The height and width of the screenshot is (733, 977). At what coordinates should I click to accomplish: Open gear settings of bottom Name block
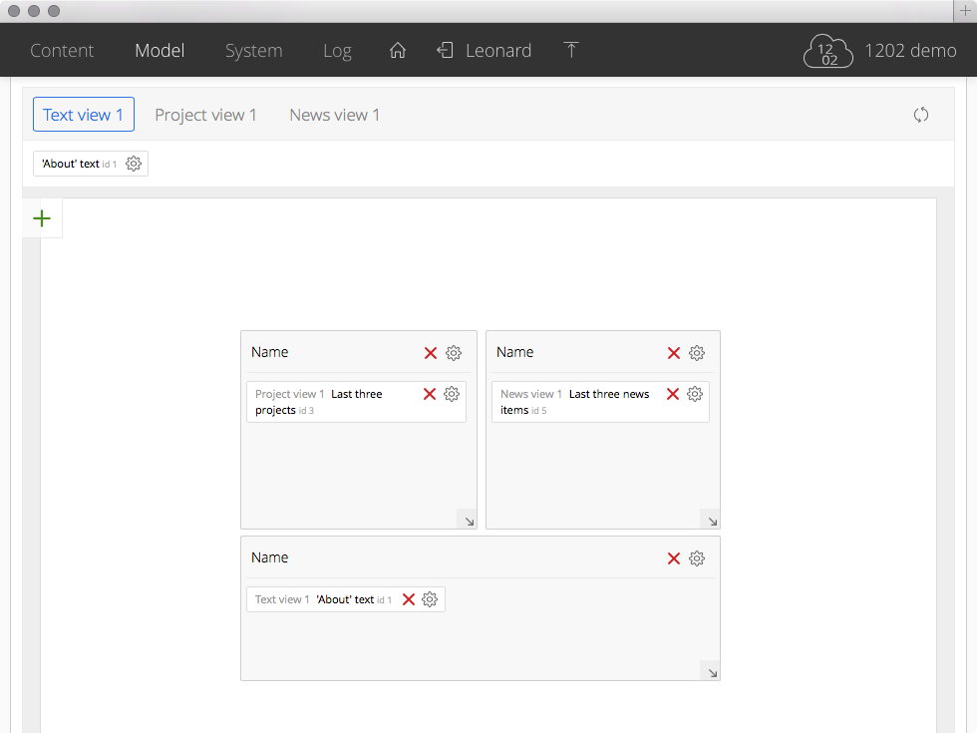tap(697, 558)
